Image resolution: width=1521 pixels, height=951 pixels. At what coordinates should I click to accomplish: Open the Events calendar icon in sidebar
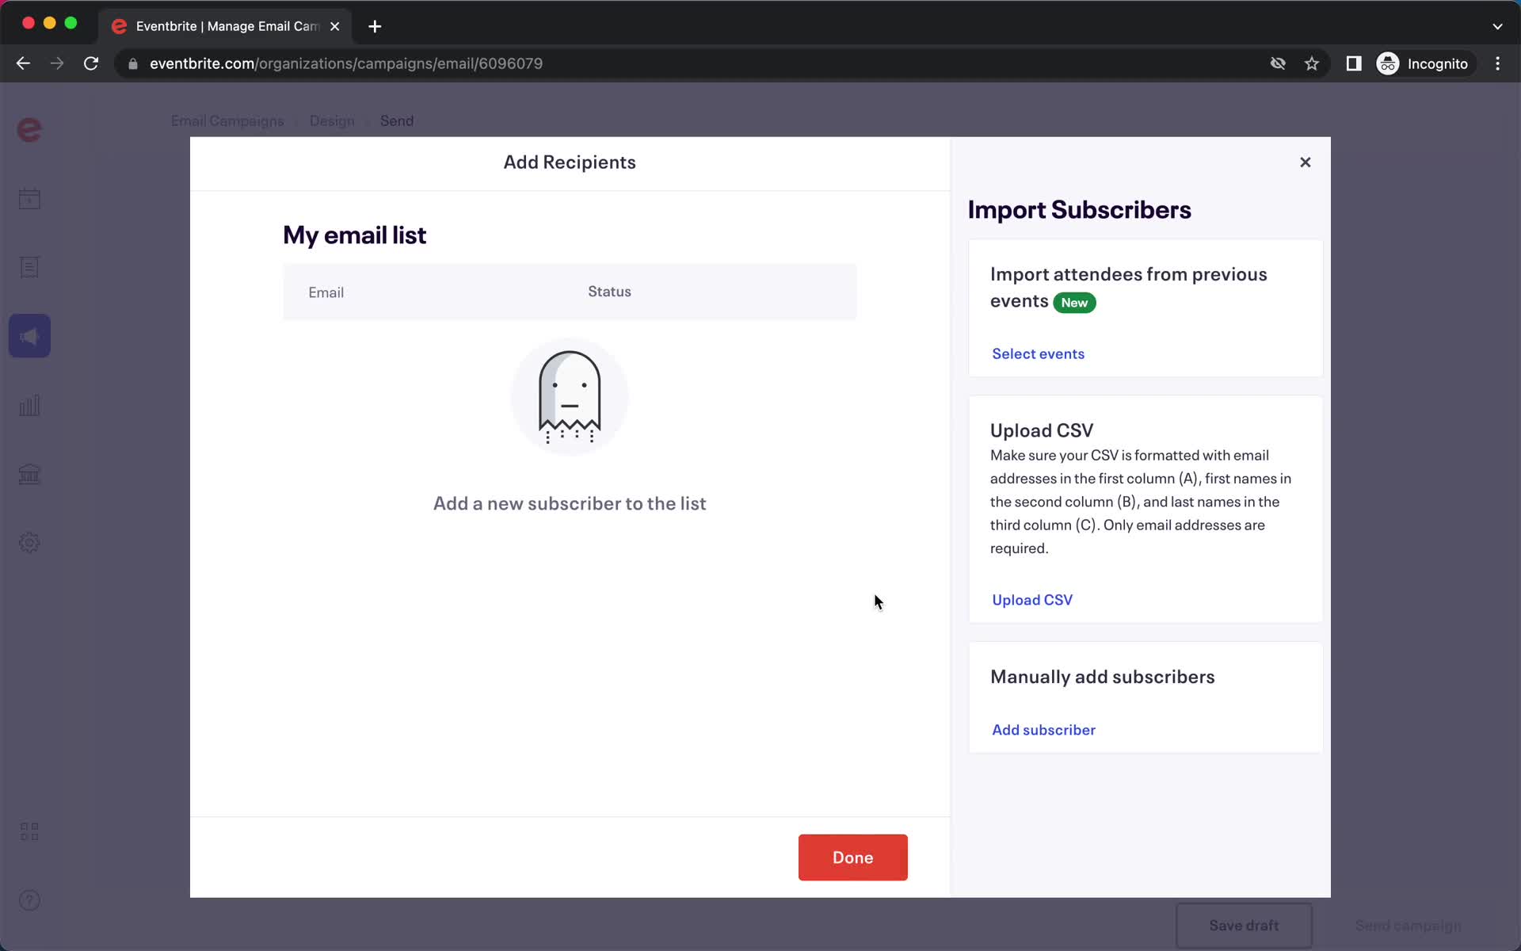point(29,199)
